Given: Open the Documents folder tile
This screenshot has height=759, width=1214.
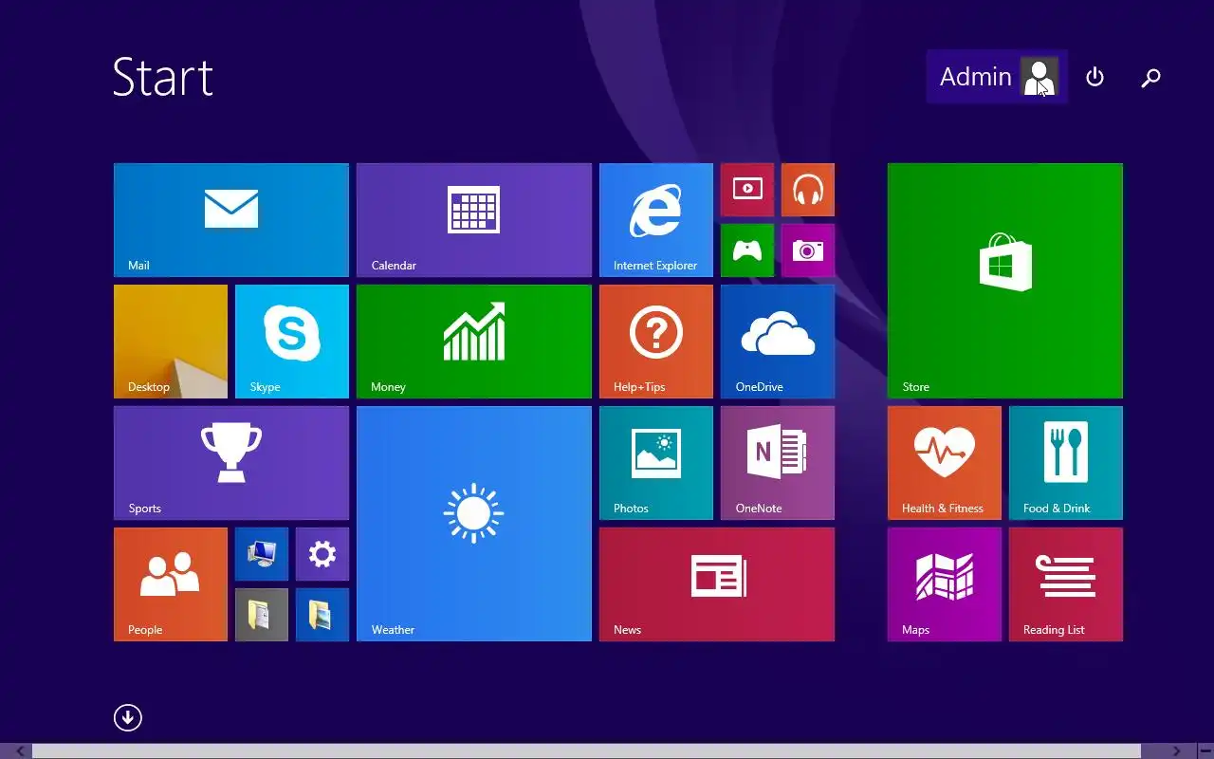Looking at the screenshot, I should 262,615.
